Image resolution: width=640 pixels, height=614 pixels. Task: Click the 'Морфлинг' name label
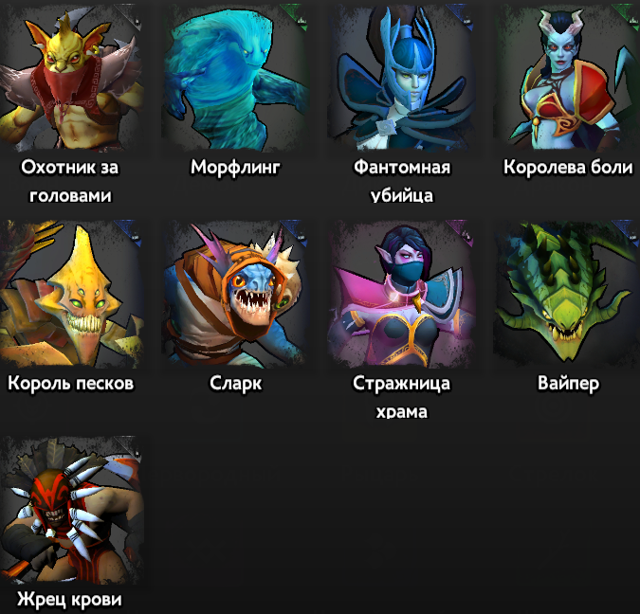235,168
